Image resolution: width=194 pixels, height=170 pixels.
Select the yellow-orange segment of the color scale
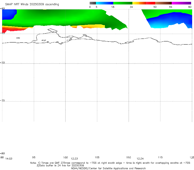139,3
